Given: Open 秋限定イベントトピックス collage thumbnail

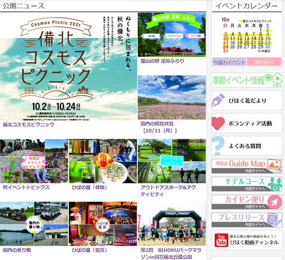Looking at the screenshot, I should [34, 161].
